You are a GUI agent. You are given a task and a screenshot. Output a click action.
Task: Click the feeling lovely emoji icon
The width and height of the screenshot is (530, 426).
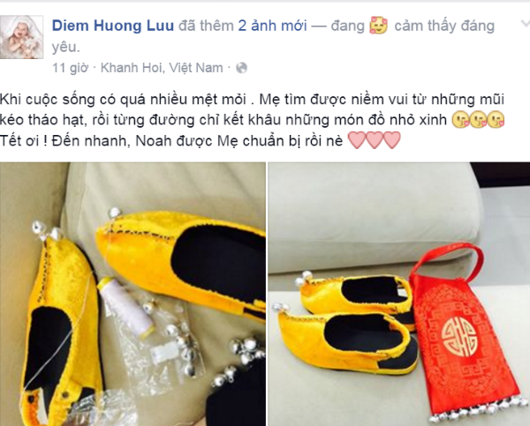(x=379, y=26)
